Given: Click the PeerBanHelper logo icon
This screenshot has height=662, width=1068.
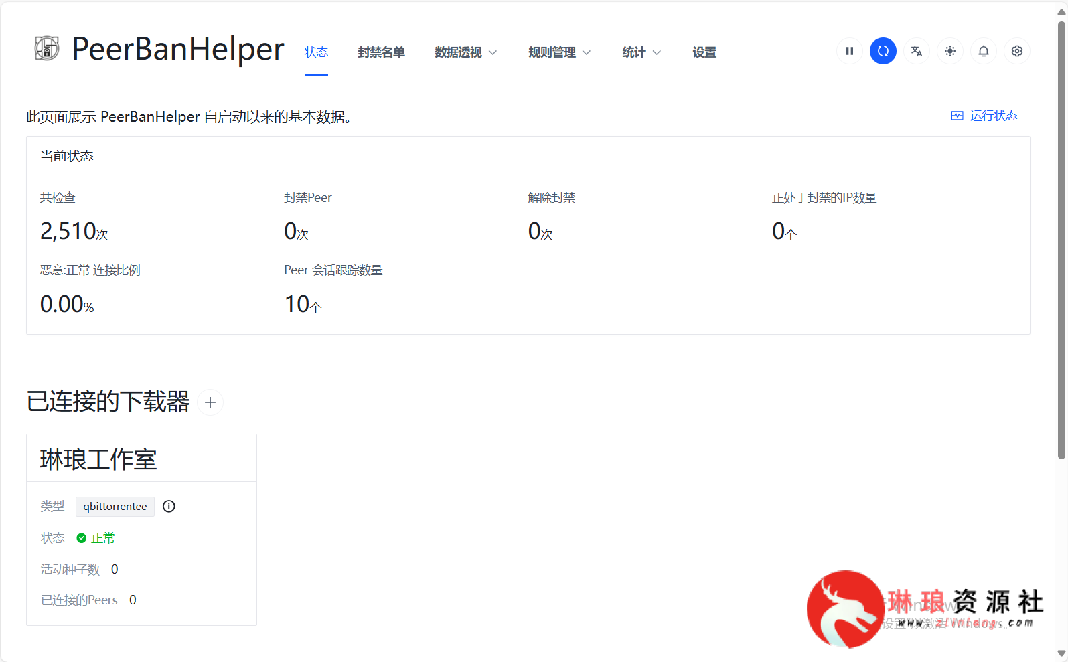Looking at the screenshot, I should 47,48.
